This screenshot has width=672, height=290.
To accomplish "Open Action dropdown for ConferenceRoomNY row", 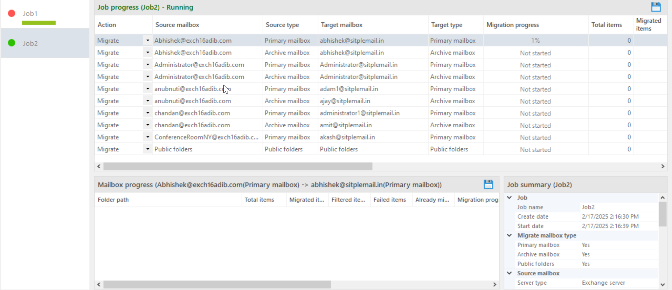I will [x=148, y=137].
